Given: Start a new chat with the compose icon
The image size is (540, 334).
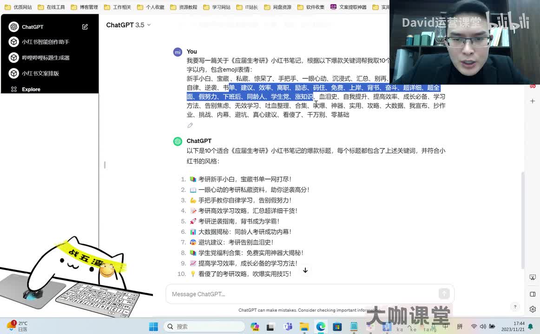Looking at the screenshot, I should [x=85, y=27].
